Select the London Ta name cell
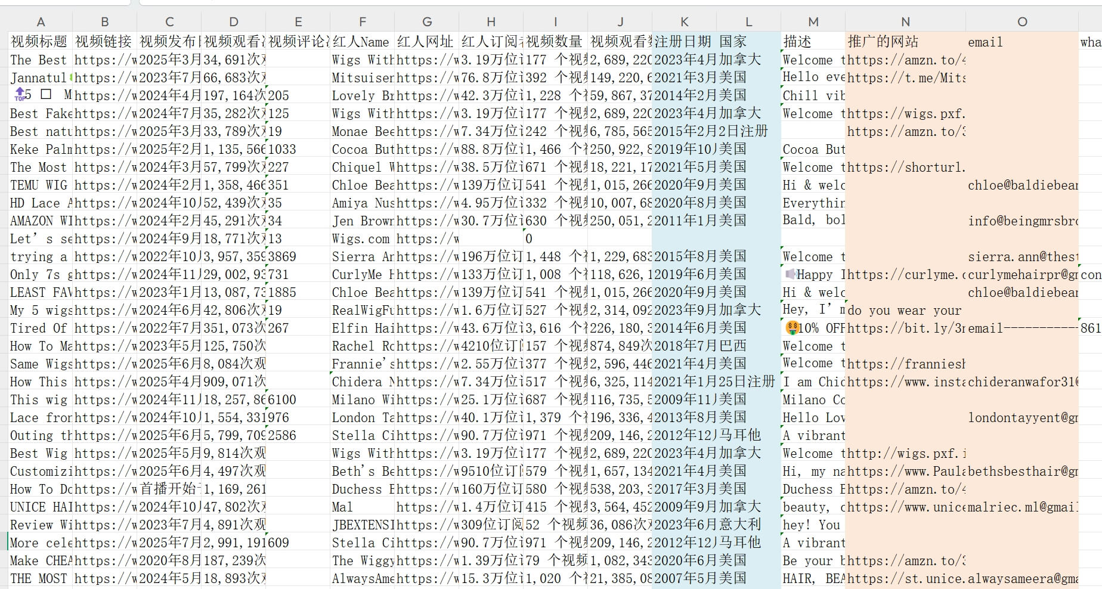1102x589 pixels. click(x=363, y=417)
